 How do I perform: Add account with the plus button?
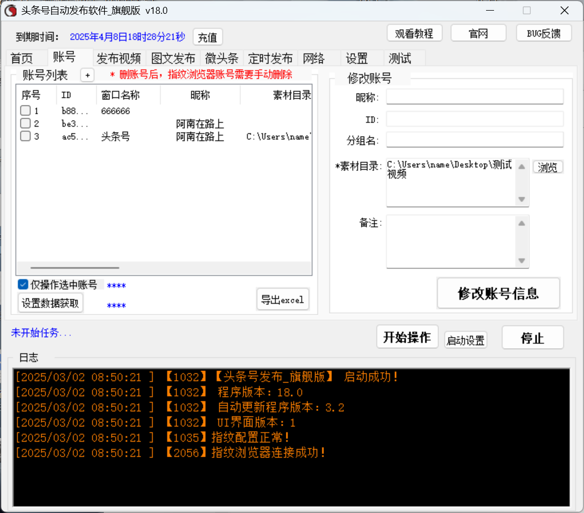(87, 75)
